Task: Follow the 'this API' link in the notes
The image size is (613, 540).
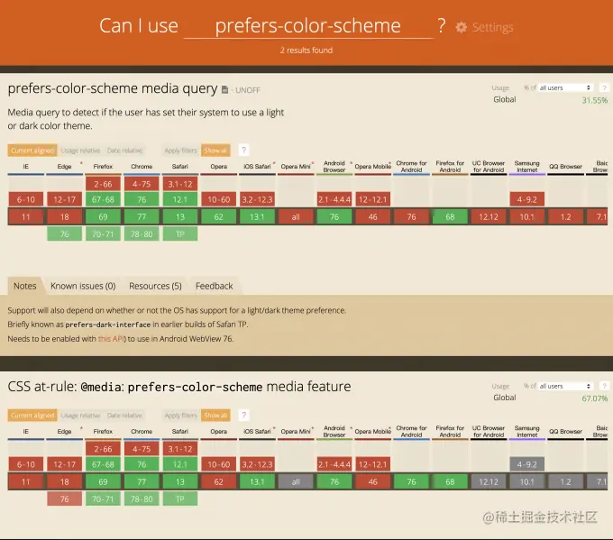Action: click(111, 339)
